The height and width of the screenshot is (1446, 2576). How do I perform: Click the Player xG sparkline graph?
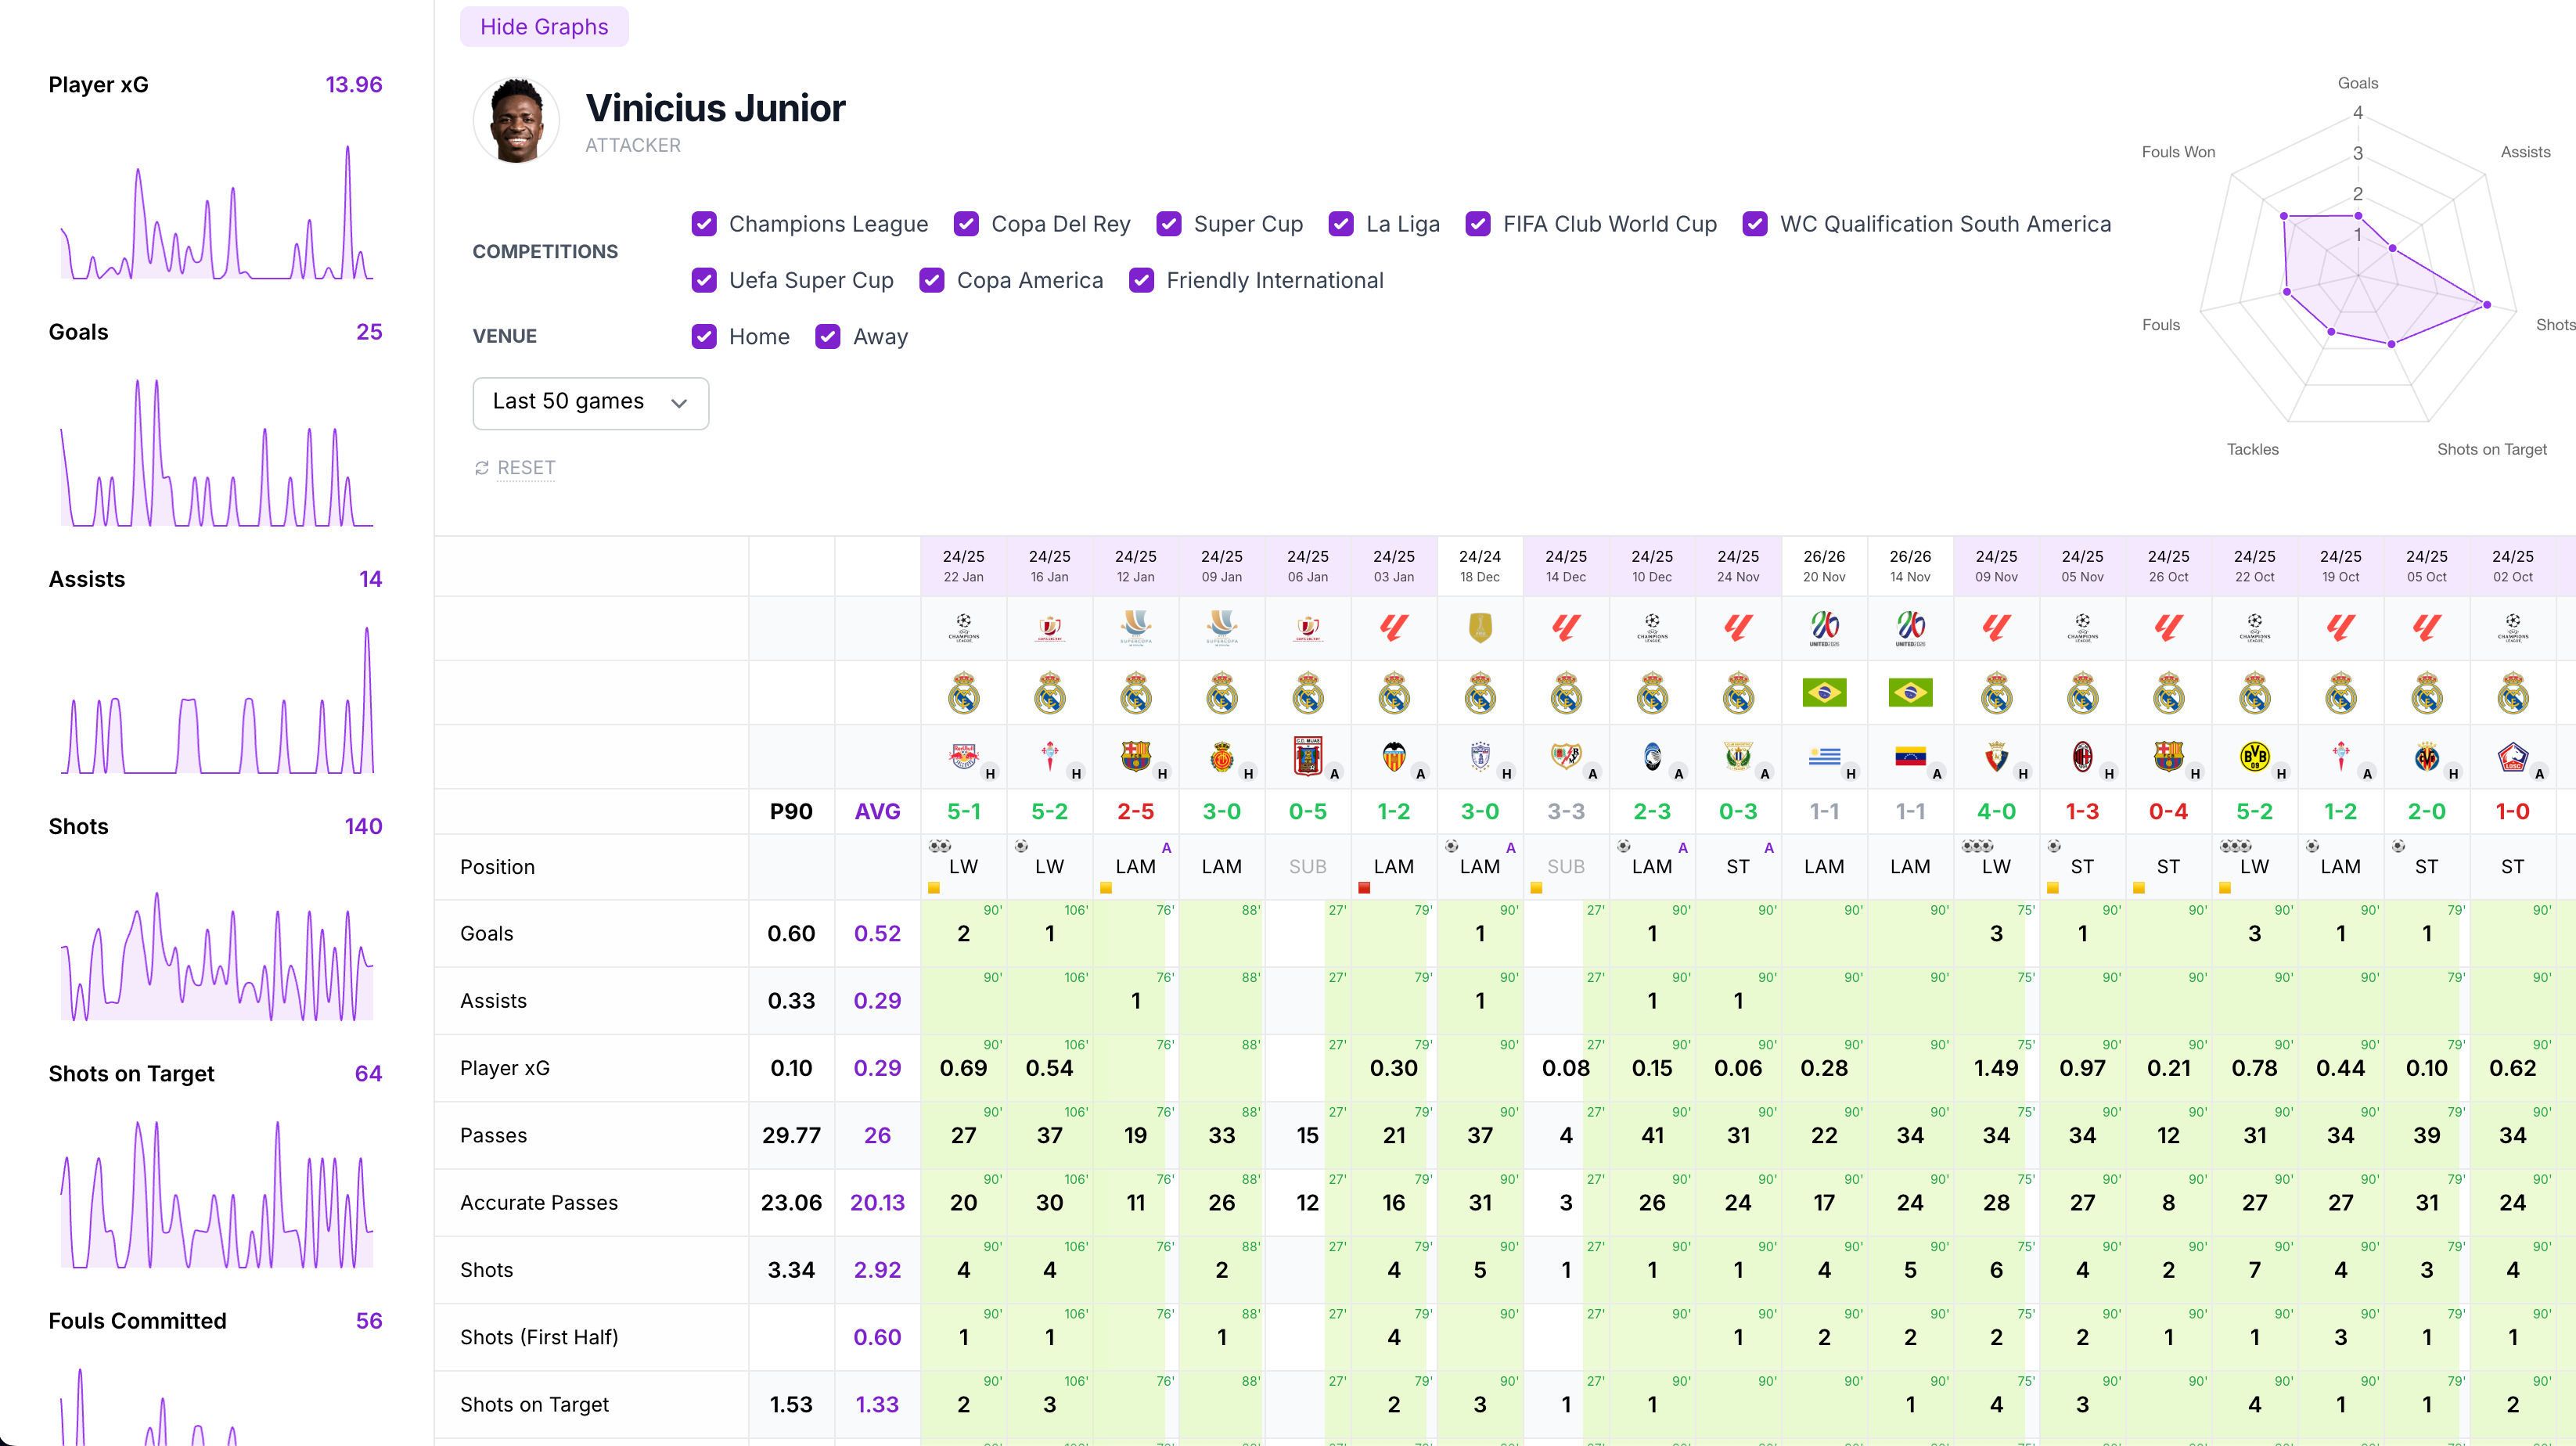click(x=216, y=212)
